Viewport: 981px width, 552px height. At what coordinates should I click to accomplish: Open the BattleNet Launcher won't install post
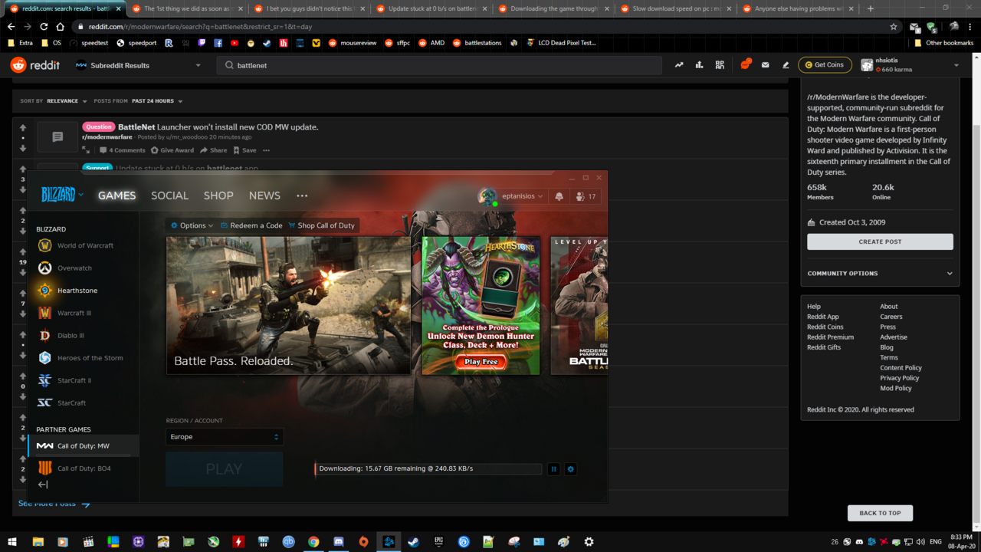pos(218,127)
